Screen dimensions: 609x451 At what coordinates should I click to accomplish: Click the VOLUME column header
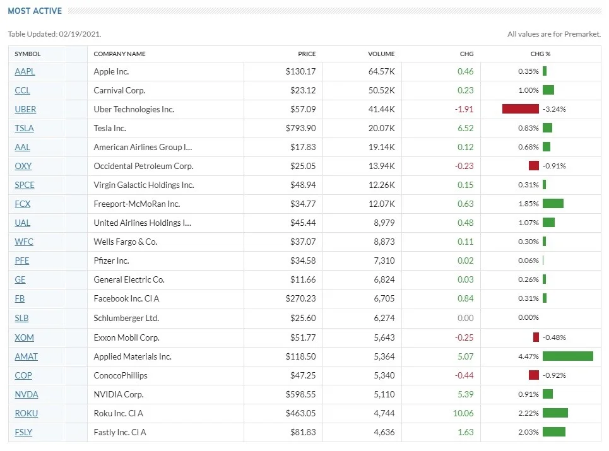(x=381, y=54)
